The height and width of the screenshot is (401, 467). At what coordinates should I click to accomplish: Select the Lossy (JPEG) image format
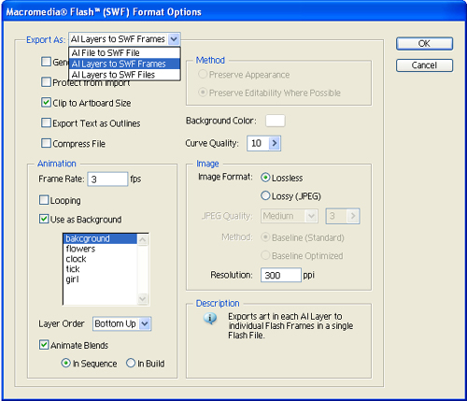point(265,195)
